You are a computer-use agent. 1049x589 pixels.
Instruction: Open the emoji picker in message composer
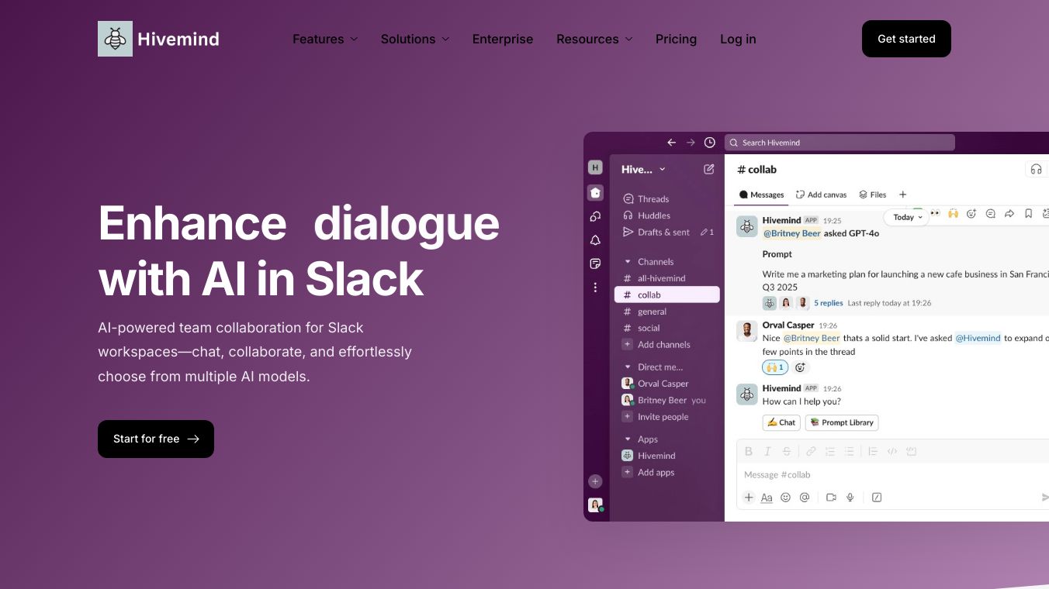point(785,498)
